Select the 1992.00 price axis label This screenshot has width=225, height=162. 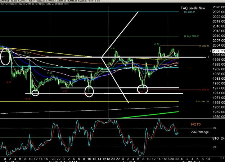219,64
